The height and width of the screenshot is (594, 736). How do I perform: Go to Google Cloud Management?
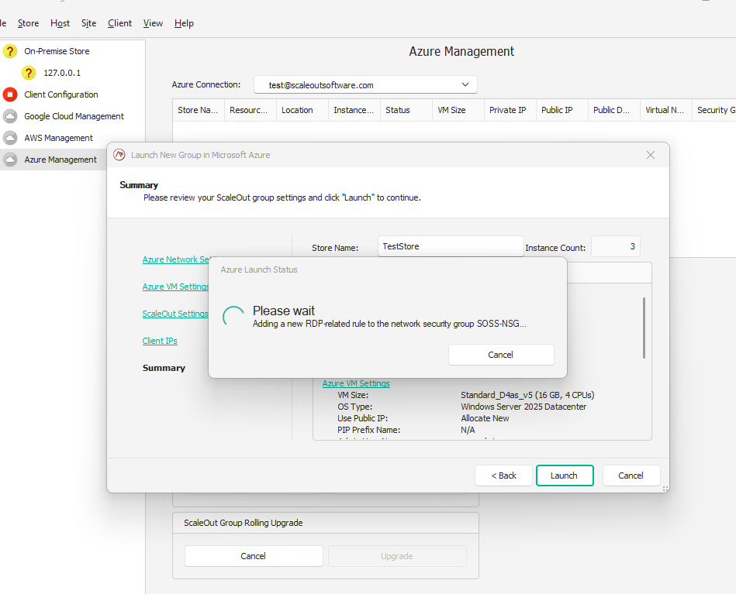pos(74,116)
